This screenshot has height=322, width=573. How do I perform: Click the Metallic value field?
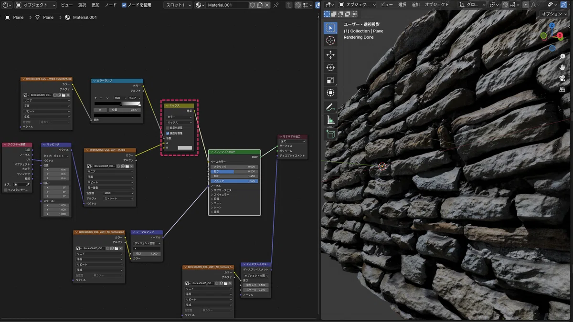pos(234,166)
